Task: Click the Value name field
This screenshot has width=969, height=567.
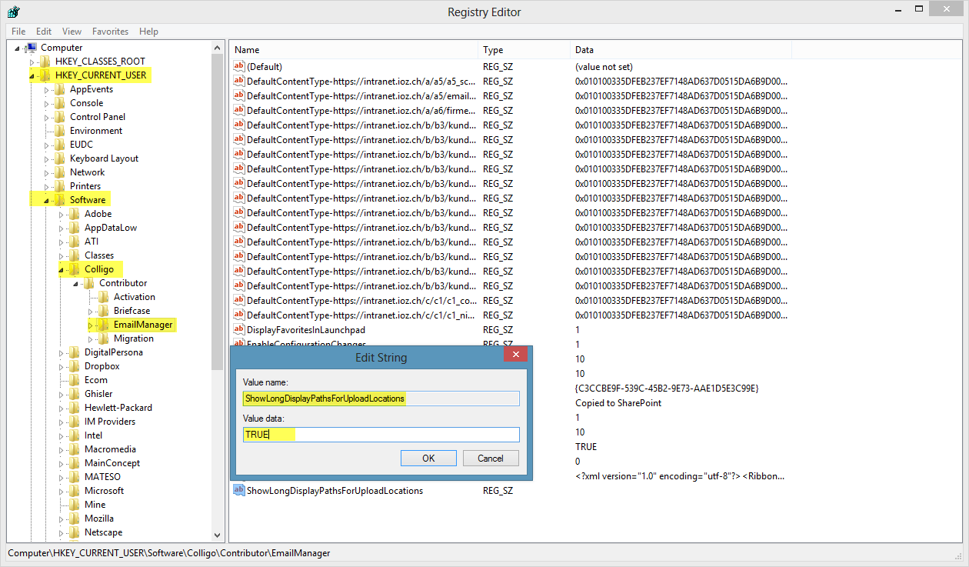Action: (381, 399)
